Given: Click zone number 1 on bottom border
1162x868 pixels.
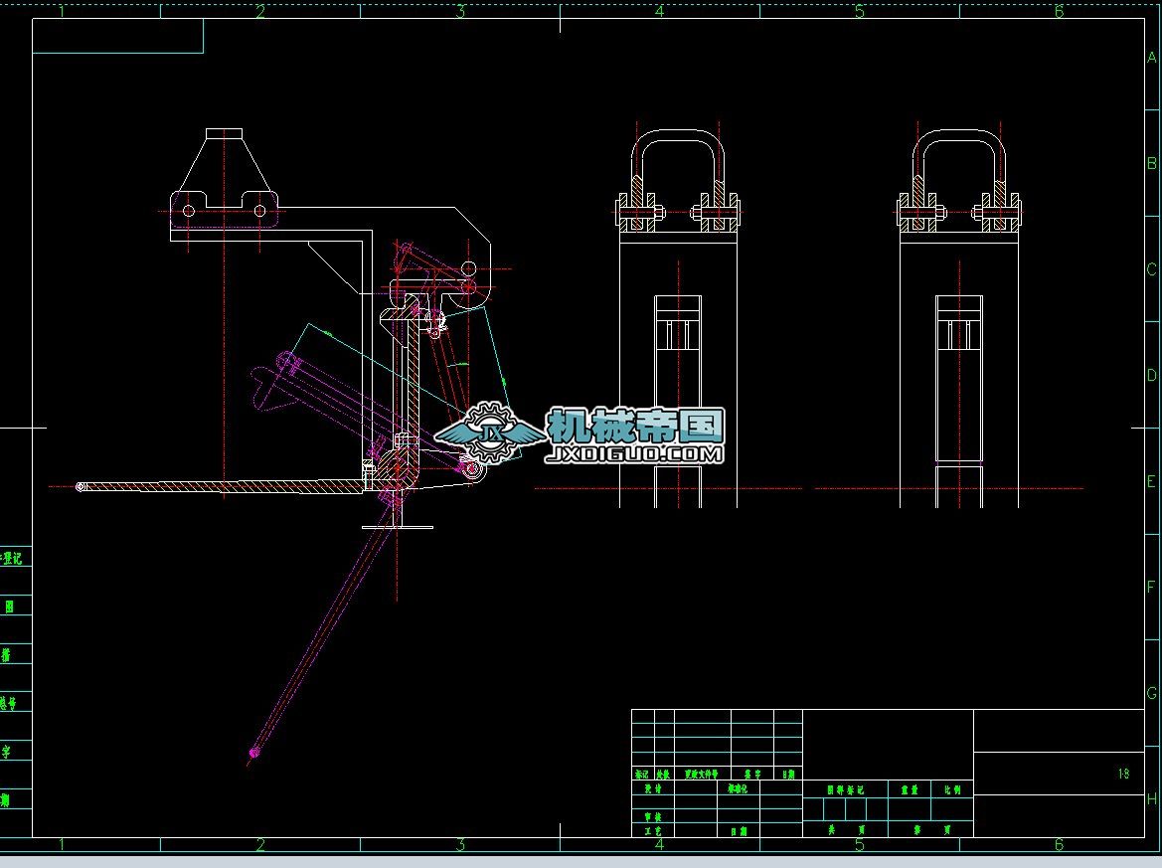Looking at the screenshot, I should (x=62, y=844).
